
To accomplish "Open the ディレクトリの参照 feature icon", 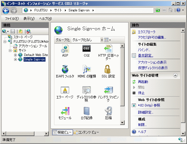I will [87, 90].
